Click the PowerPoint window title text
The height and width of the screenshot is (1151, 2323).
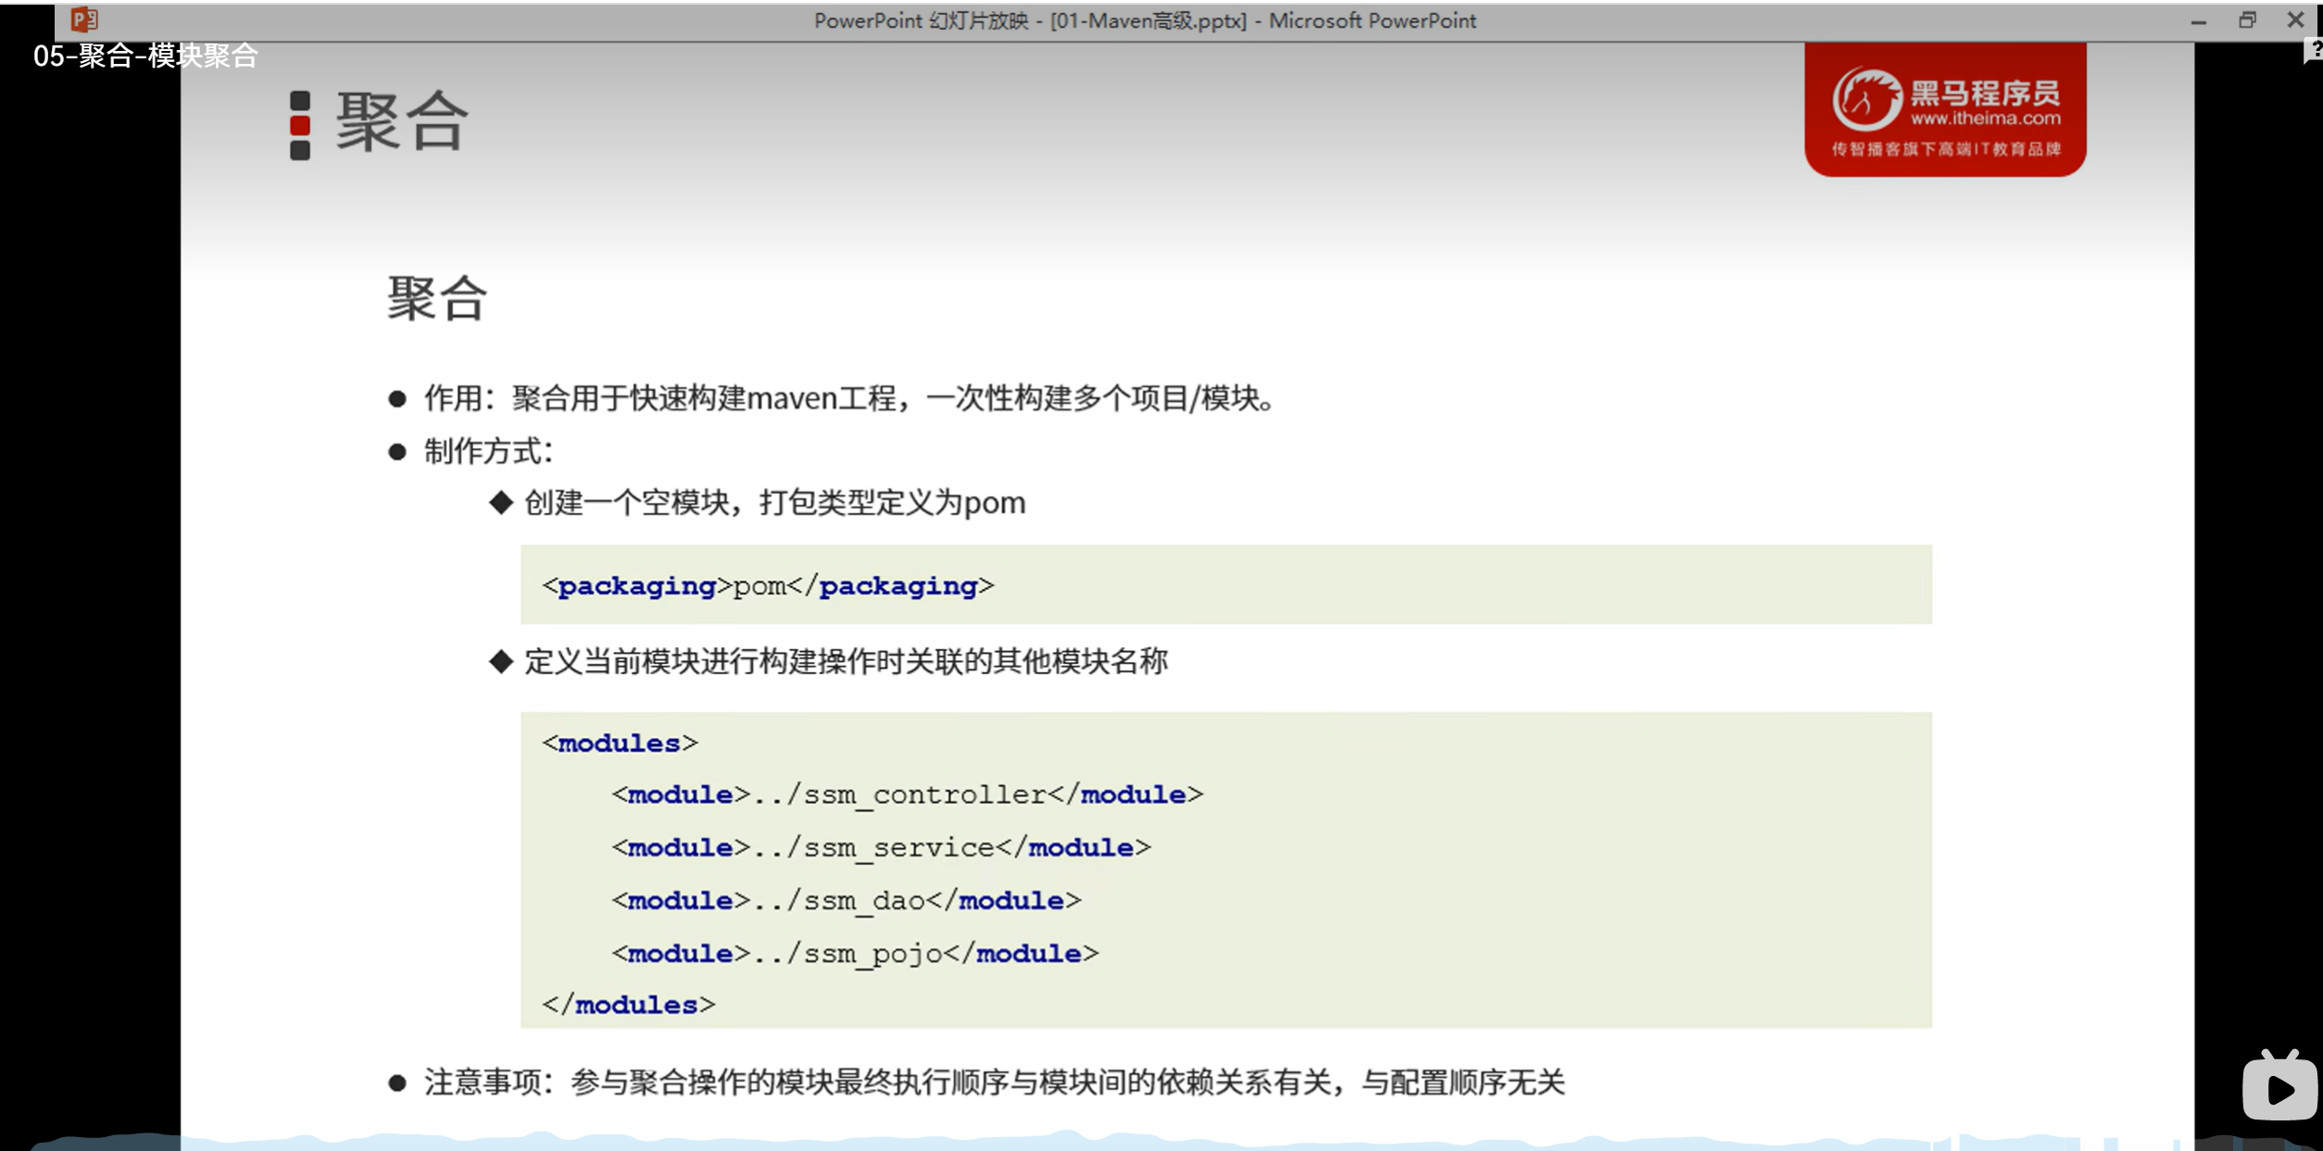(1144, 20)
